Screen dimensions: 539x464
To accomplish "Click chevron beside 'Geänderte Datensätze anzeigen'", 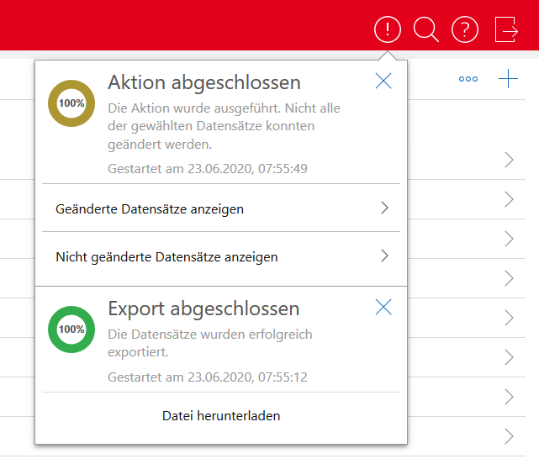I will pos(384,208).
